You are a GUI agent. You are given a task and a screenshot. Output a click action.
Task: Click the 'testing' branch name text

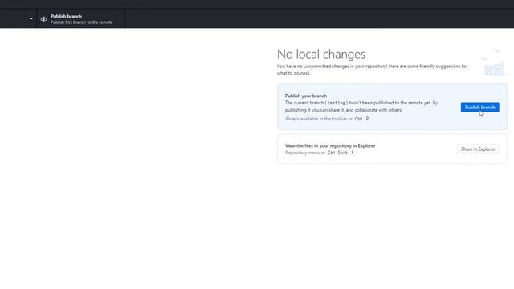pos(337,103)
